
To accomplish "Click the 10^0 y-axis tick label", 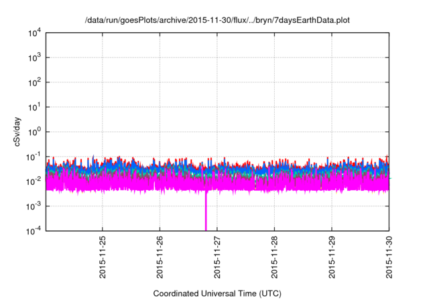I will 34,132.
